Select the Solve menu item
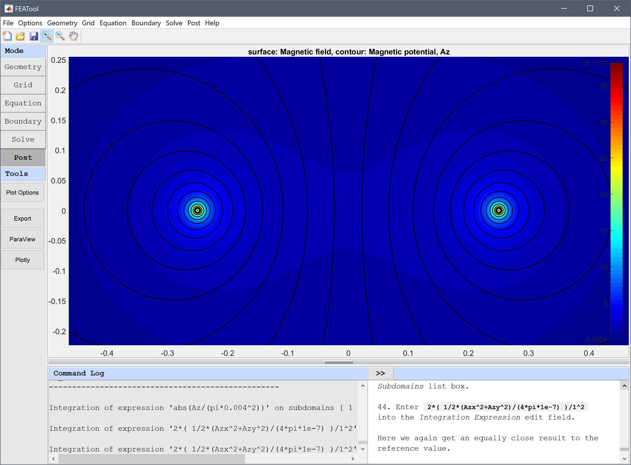This screenshot has width=631, height=465. [174, 22]
